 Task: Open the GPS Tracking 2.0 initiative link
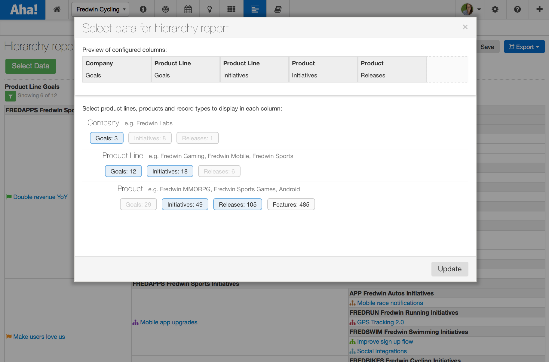coord(380,322)
